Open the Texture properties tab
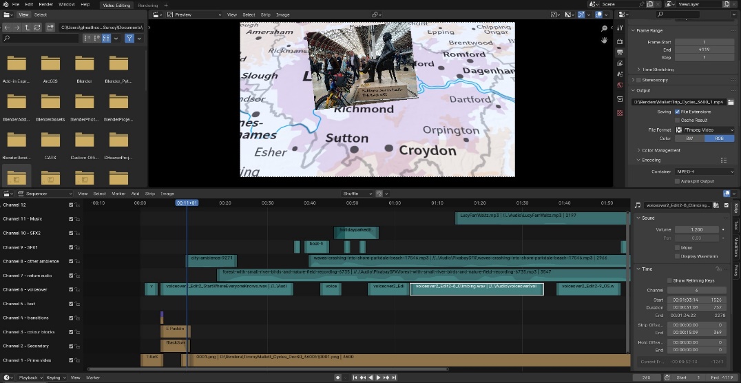This screenshot has height=383, width=741. point(620,113)
